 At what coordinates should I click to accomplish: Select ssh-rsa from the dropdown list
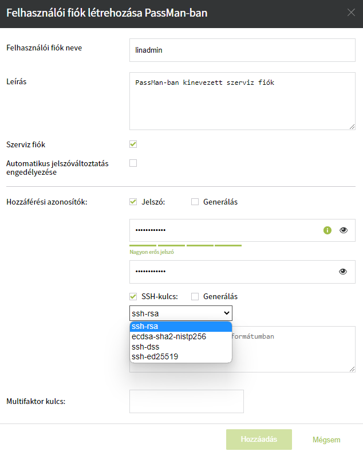[145, 327]
